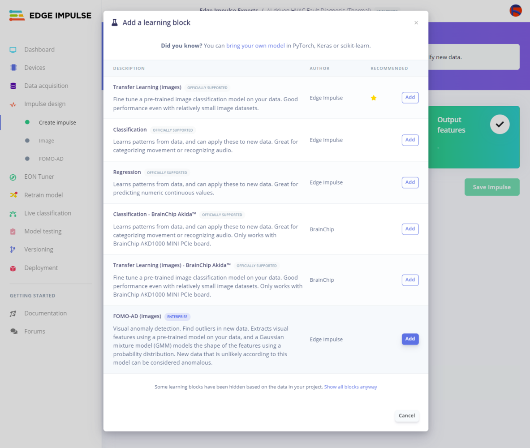Click the Versioning branch icon
The height and width of the screenshot is (448, 530).
[13, 250]
